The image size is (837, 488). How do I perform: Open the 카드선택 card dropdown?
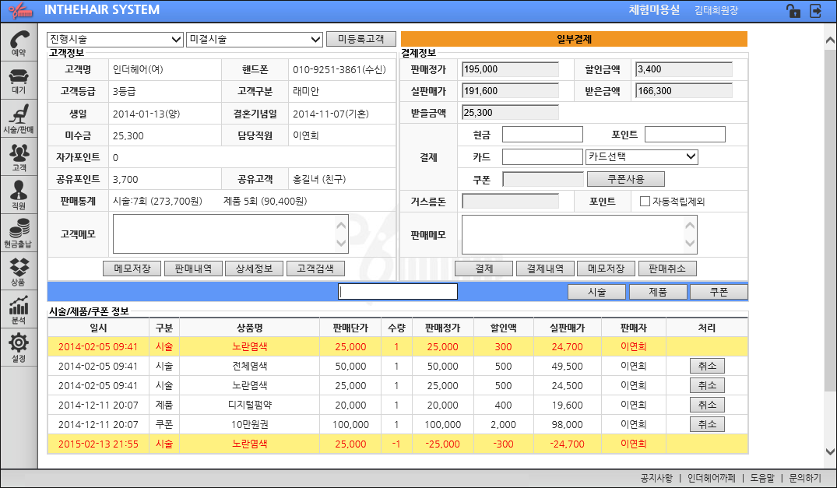click(x=642, y=157)
